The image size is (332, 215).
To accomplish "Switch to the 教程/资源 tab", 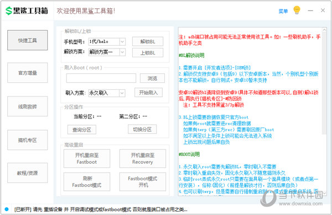I will click(28, 173).
